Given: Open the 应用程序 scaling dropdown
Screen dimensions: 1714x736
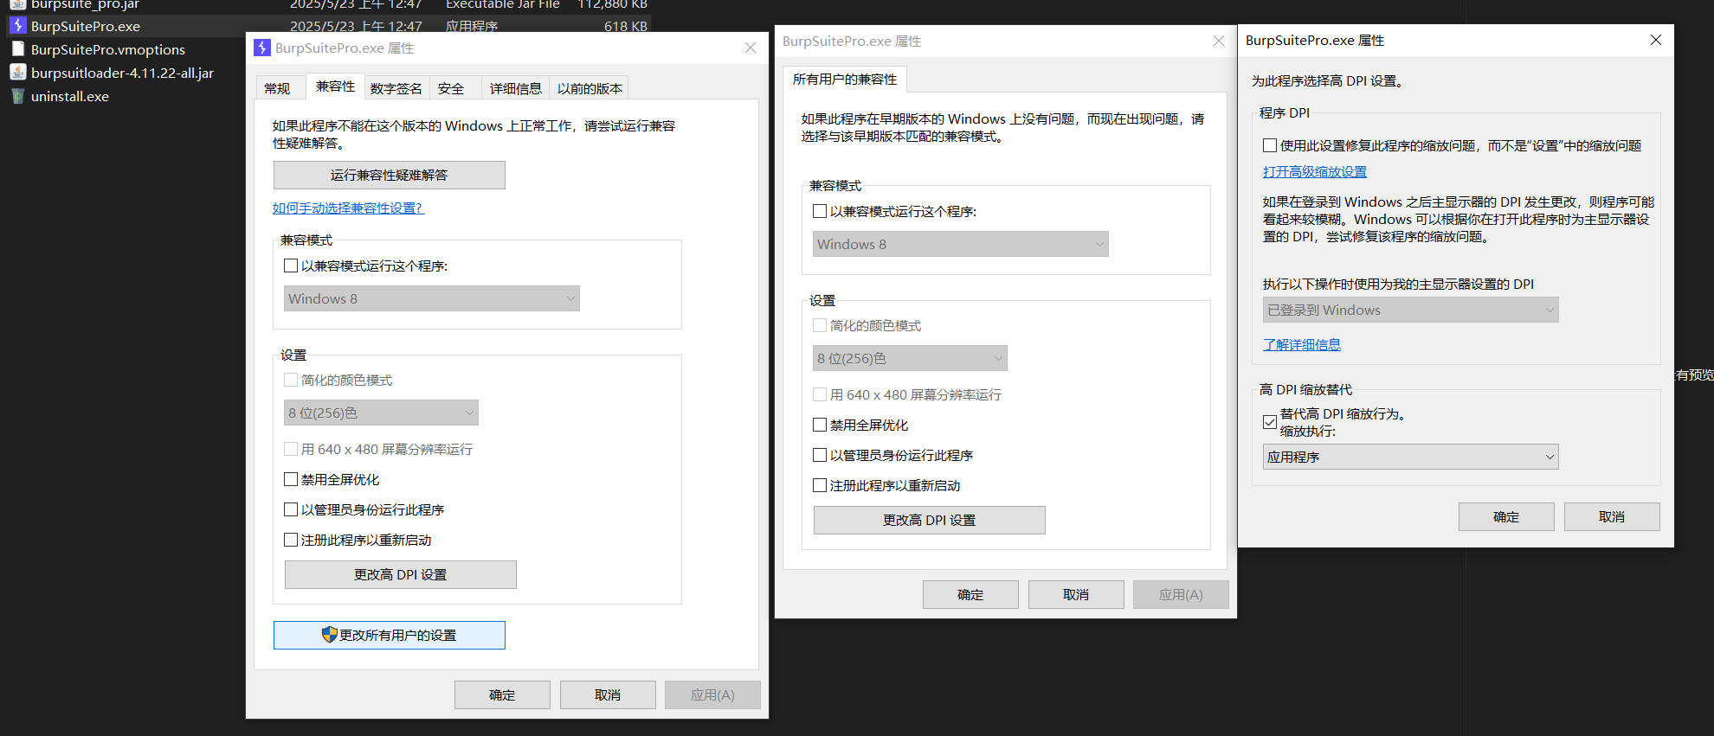Looking at the screenshot, I should [1411, 457].
